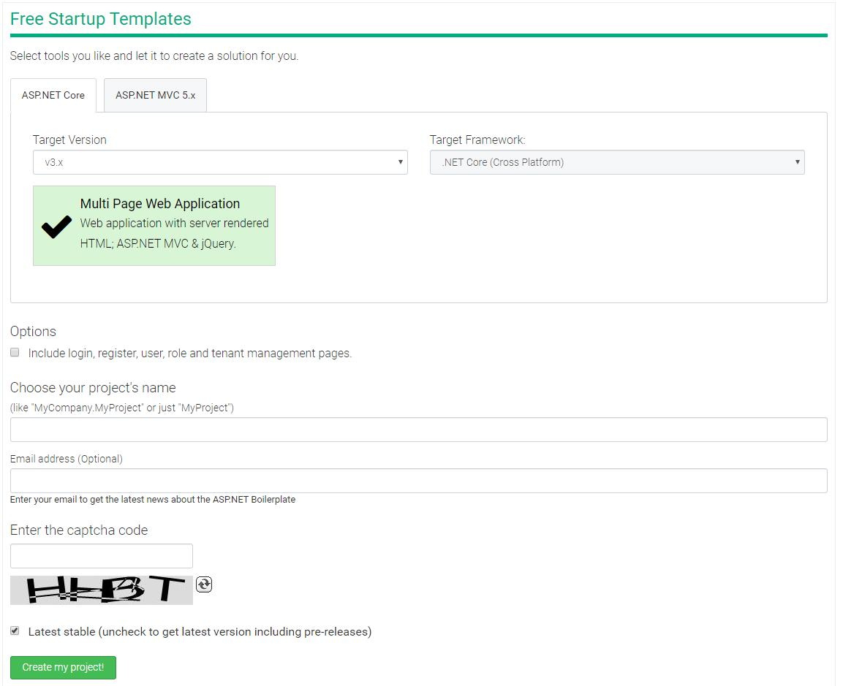
Task: Open the Target Framework dropdown
Action: click(617, 162)
